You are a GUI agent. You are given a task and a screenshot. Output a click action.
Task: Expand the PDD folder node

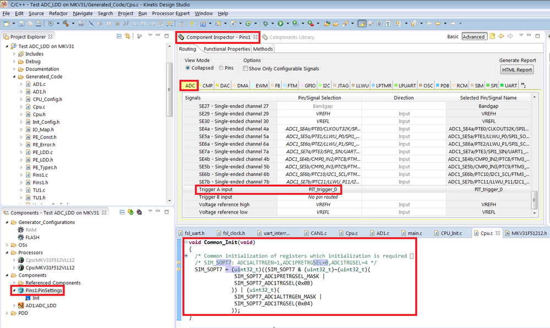coord(7,313)
